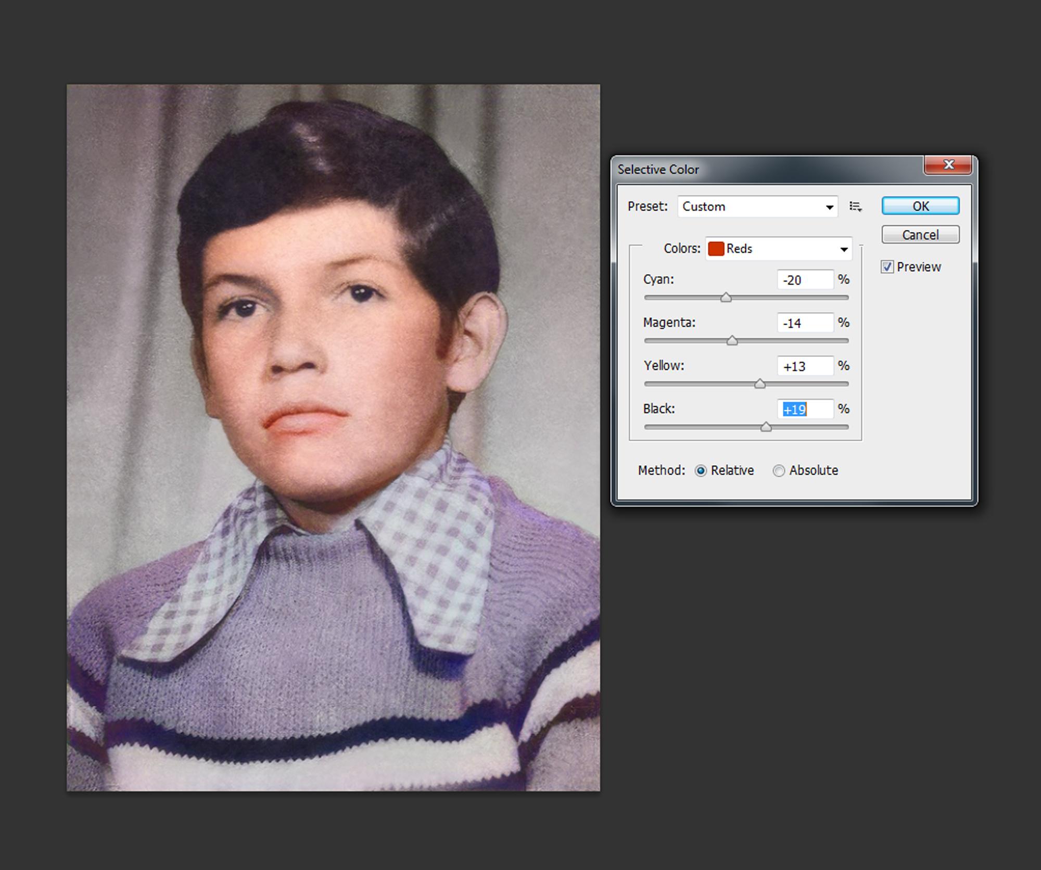The width and height of the screenshot is (1041, 870).
Task: Open the Preset dropdown arrow
Action: (x=829, y=207)
